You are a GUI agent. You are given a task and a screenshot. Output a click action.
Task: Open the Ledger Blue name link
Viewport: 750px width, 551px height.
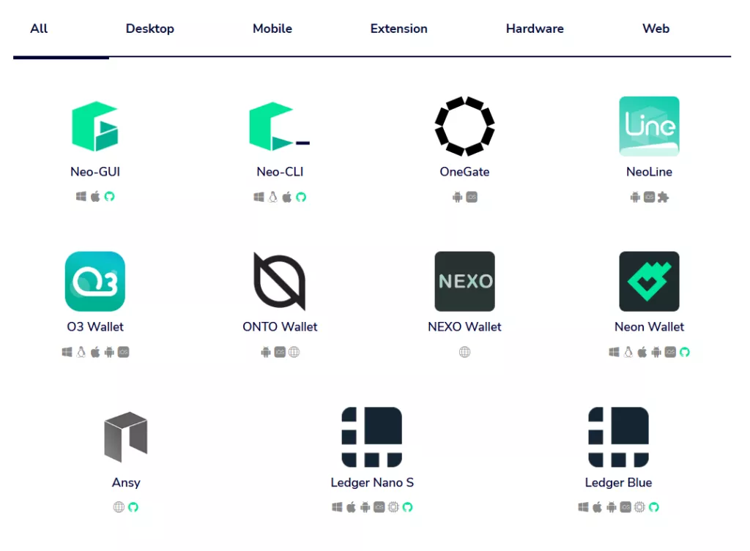tap(618, 482)
